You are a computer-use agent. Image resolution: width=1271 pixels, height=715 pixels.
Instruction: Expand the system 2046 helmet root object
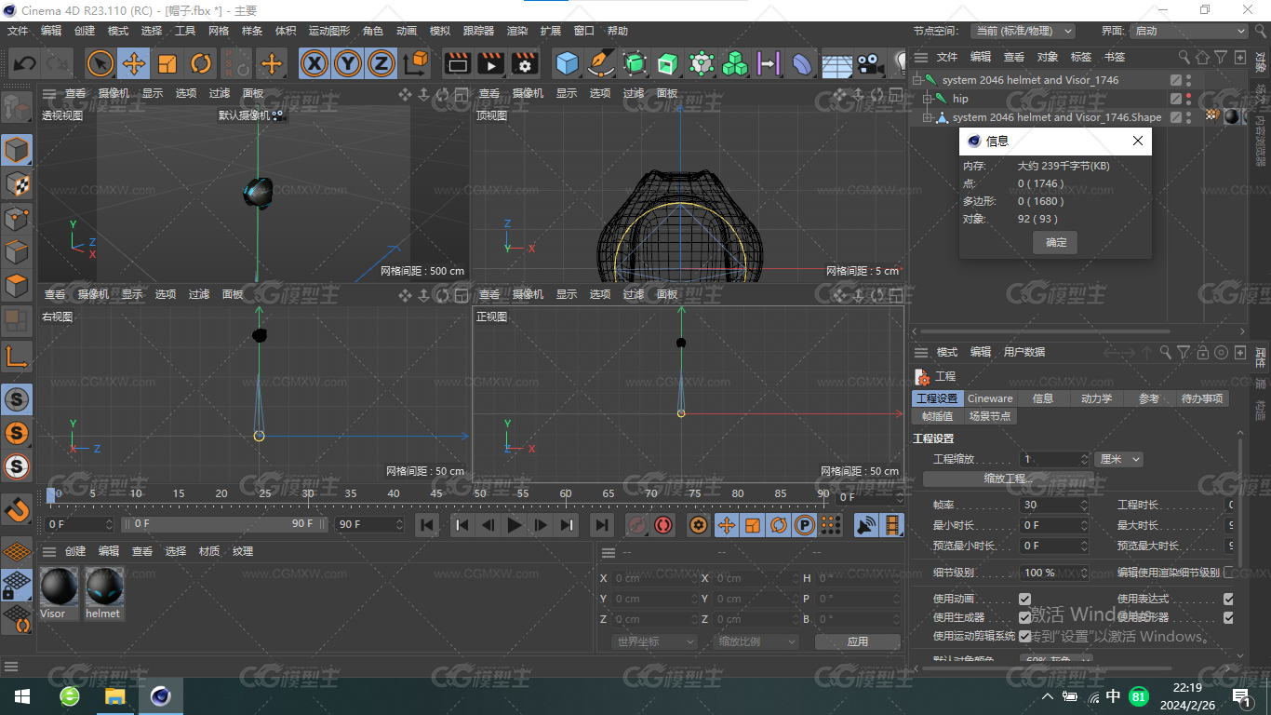(x=916, y=80)
